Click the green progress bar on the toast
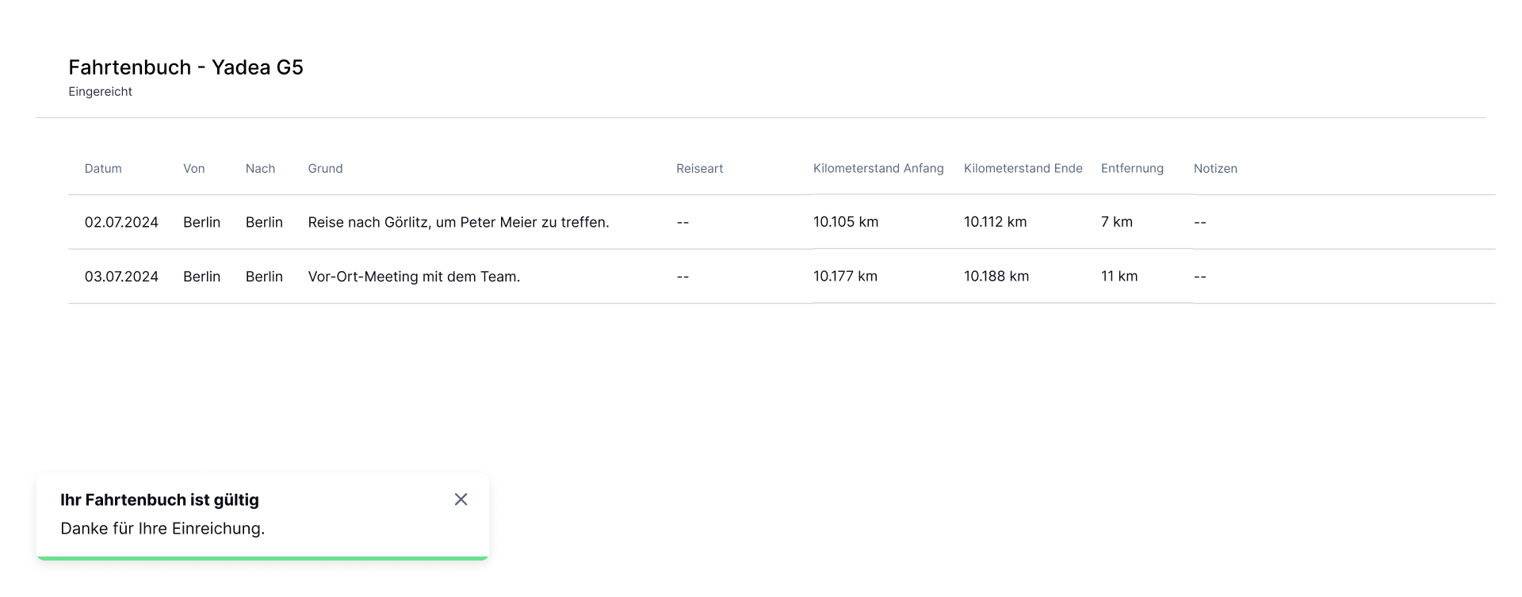The width and height of the screenshot is (1522, 597). [x=262, y=558]
